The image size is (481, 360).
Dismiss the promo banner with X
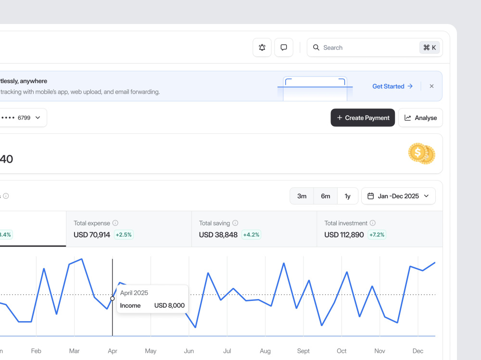pyautogui.click(x=431, y=86)
